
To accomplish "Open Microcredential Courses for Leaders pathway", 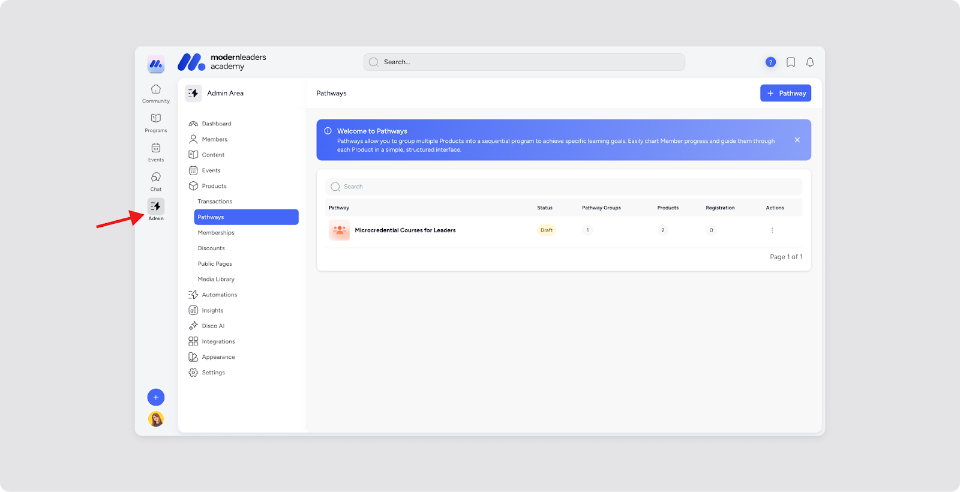I will [405, 230].
